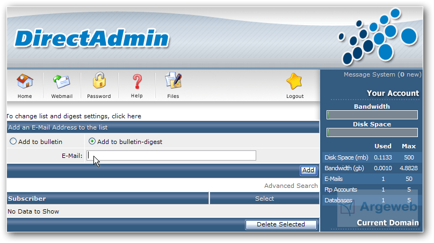Open the Home house icon
The image size is (434, 243).
(x=25, y=81)
